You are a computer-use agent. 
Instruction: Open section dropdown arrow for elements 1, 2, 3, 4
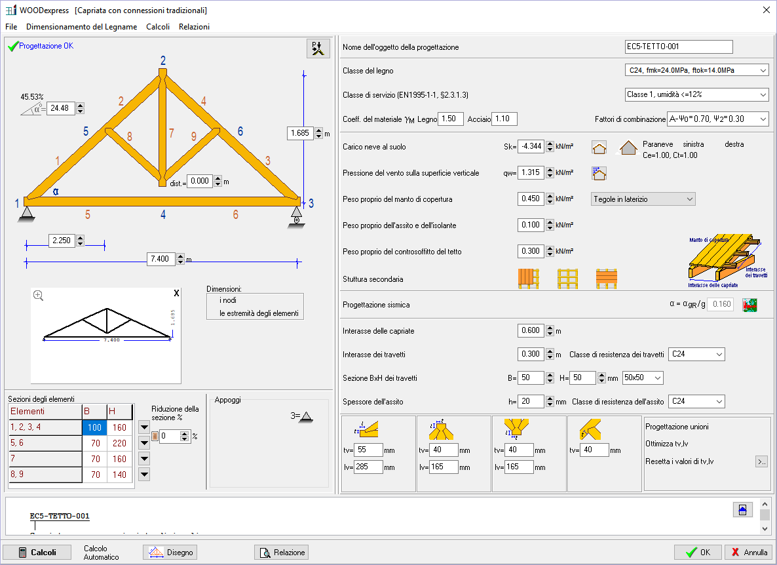coord(144,427)
